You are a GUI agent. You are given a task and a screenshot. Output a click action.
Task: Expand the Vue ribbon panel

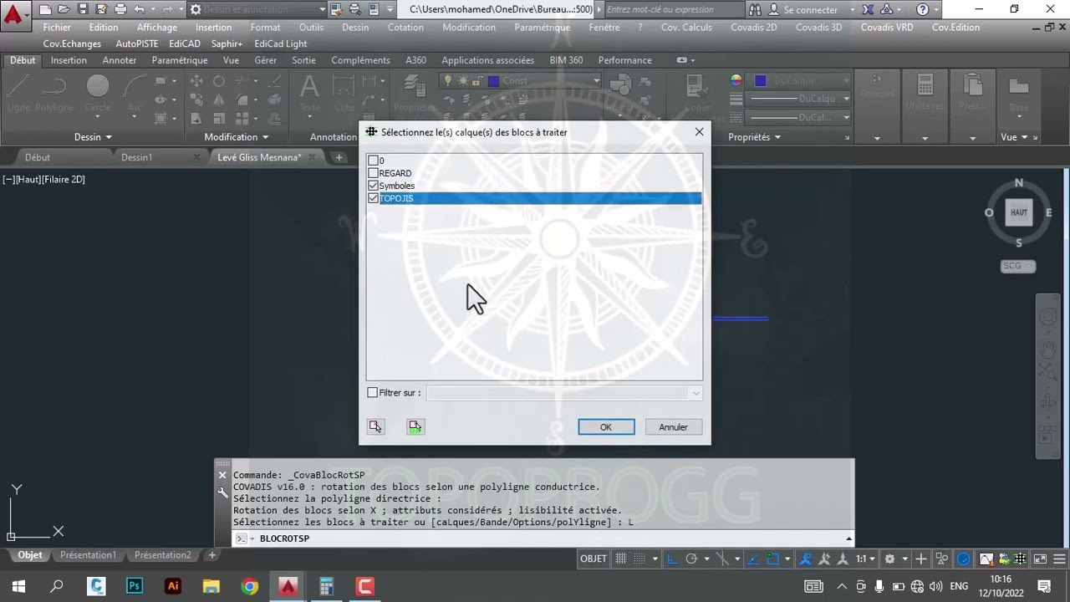(x=1014, y=137)
